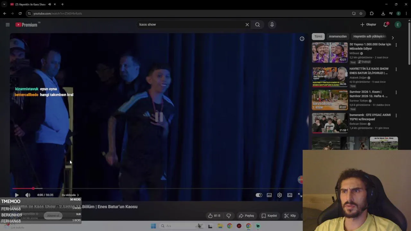
Task: Open media control icon in Chrome toolbar
Action: [391, 13]
